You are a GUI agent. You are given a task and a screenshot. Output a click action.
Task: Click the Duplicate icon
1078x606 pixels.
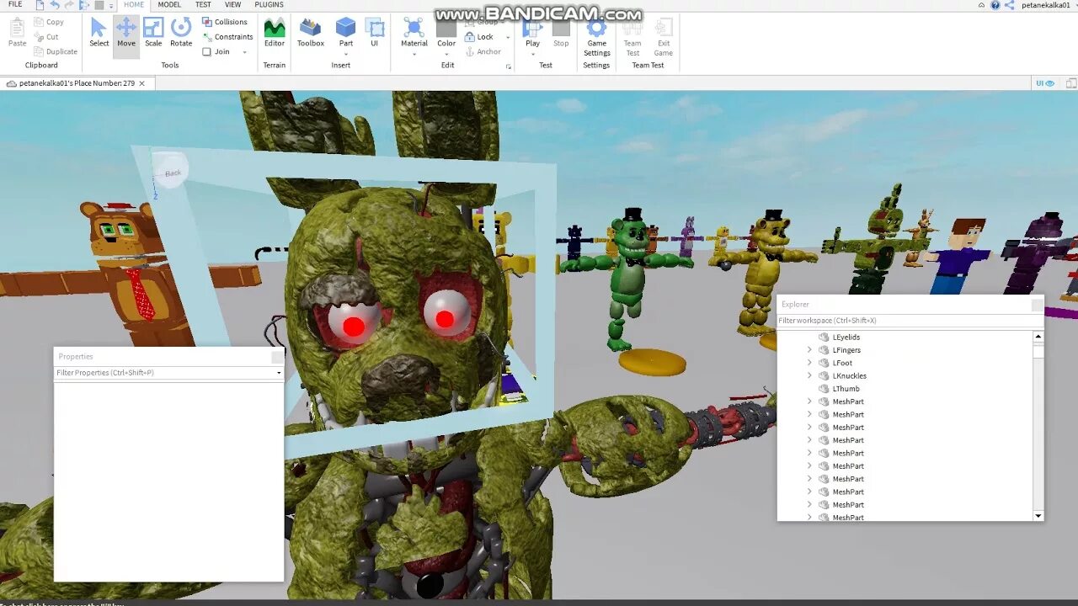pos(40,51)
